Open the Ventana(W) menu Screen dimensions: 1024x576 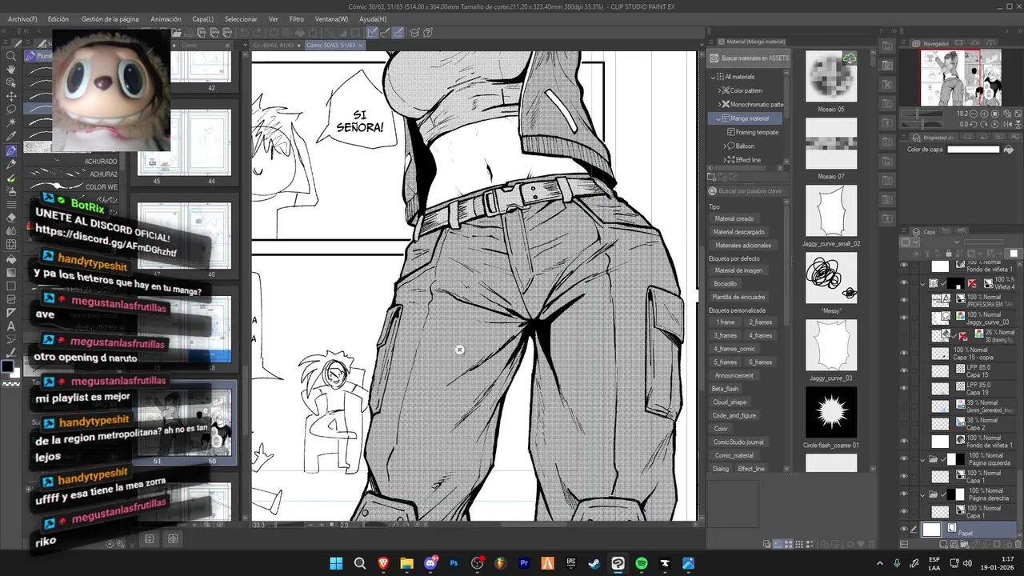[331, 18]
